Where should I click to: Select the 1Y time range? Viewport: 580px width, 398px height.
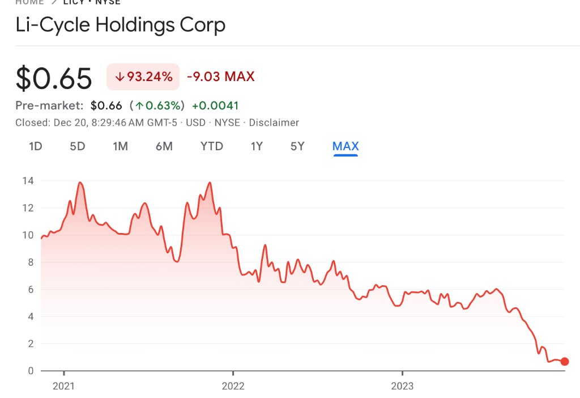pyautogui.click(x=257, y=146)
